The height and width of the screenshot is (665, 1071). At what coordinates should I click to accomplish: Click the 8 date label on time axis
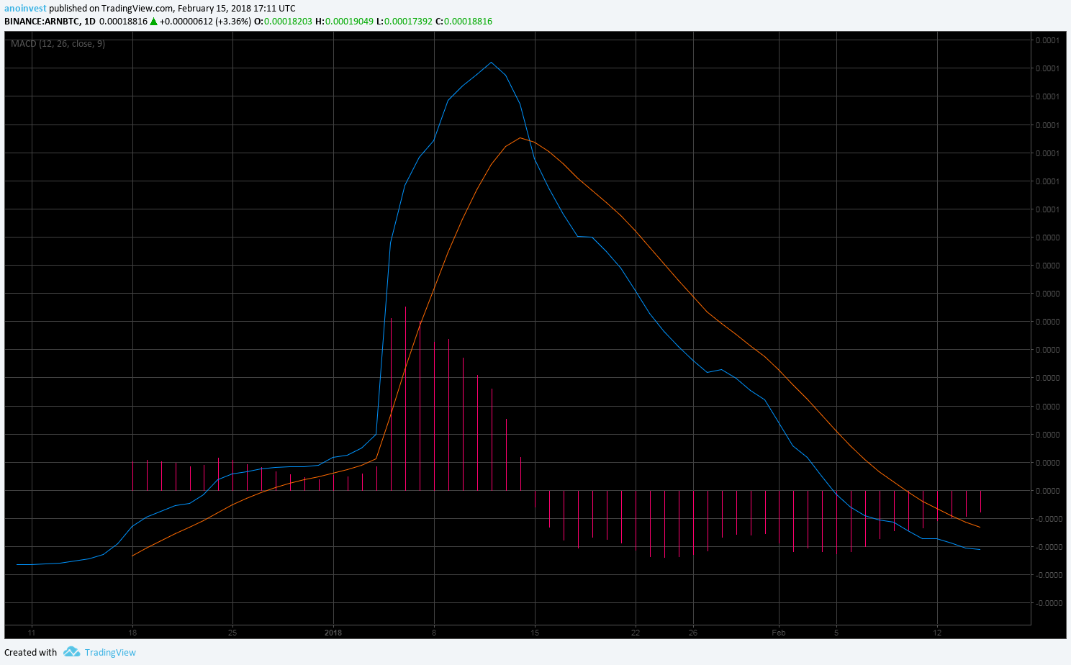point(434,633)
